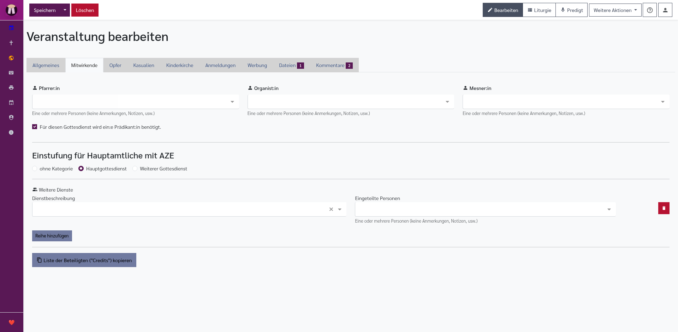This screenshot has height=332, width=678.
Task: Open the Mesner:in dropdown arrow
Action: point(663,102)
